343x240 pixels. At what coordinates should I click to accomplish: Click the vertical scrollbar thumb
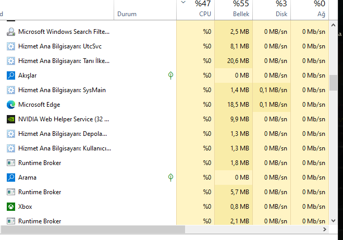(x=333, y=83)
